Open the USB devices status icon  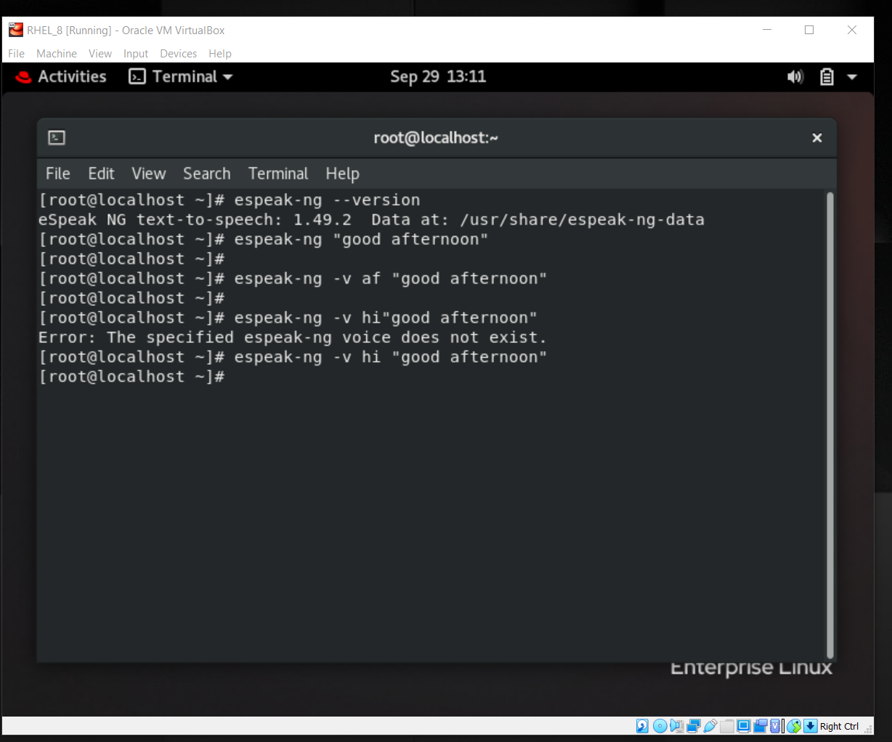[710, 726]
